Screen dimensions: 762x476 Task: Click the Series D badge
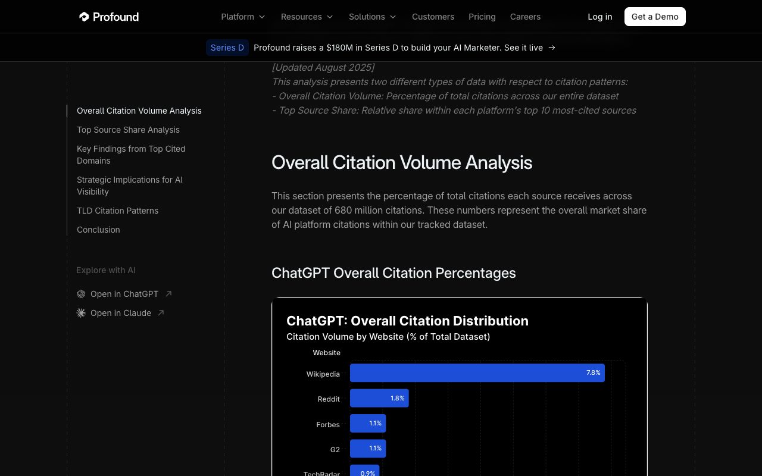coord(227,48)
